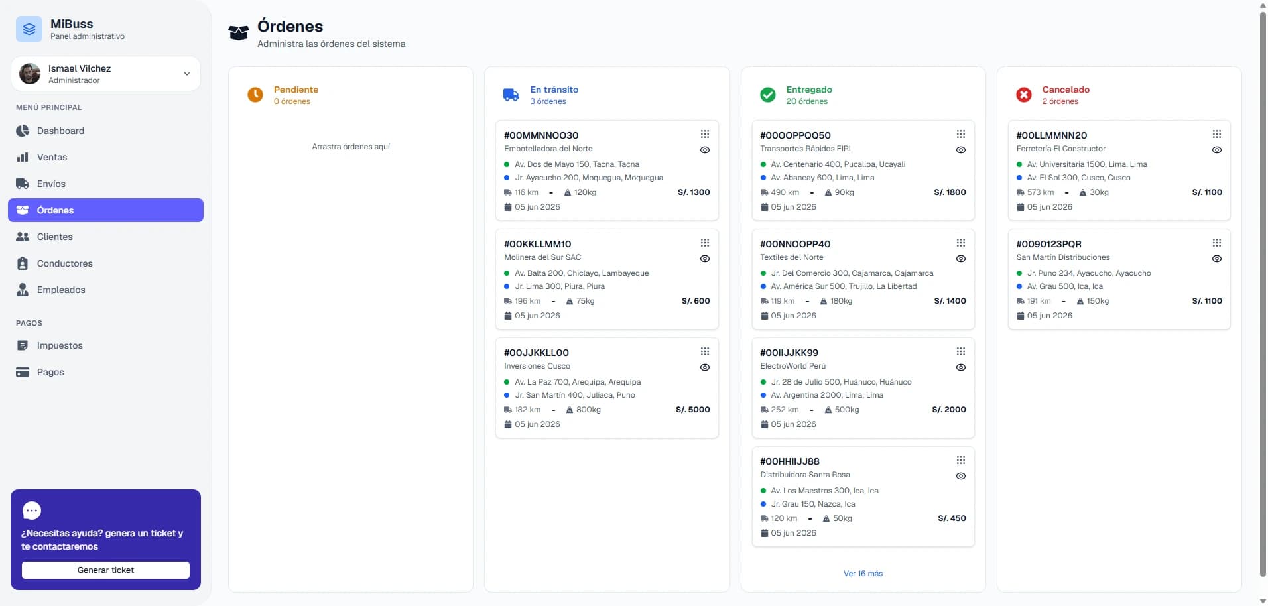Click the Generar ticket button
This screenshot has width=1268, height=606.
tap(105, 570)
